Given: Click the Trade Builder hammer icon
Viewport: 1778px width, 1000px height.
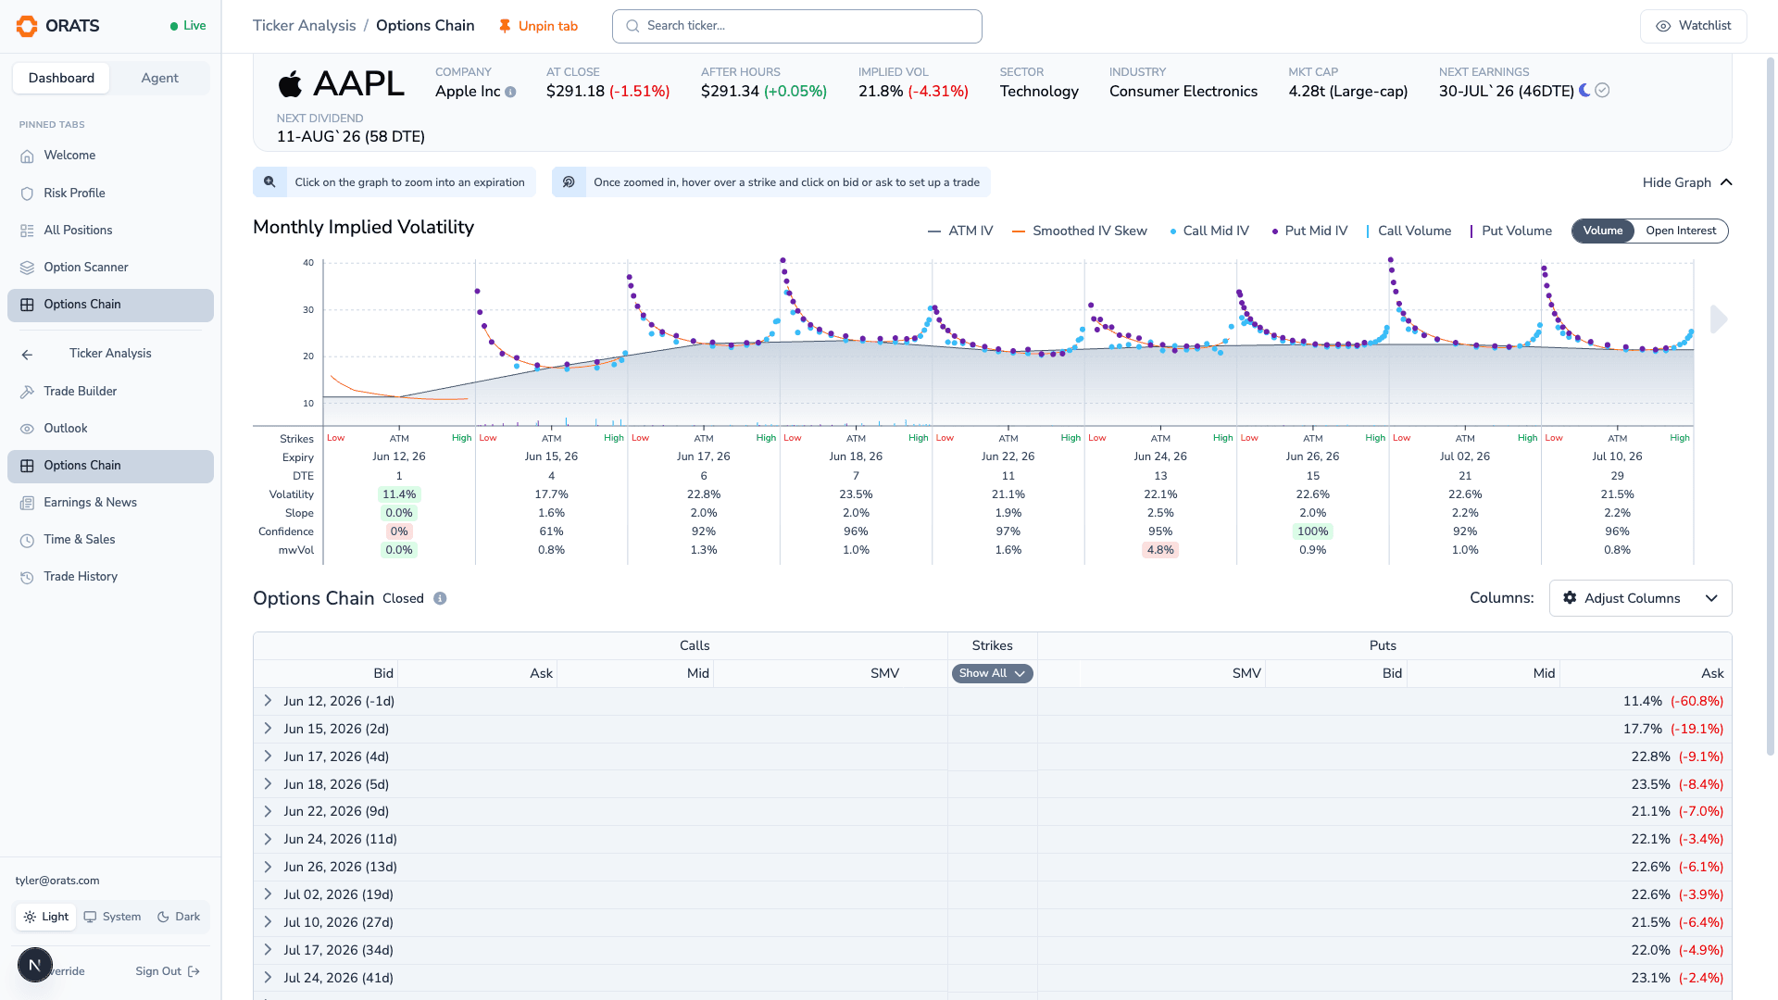Looking at the screenshot, I should pos(27,392).
